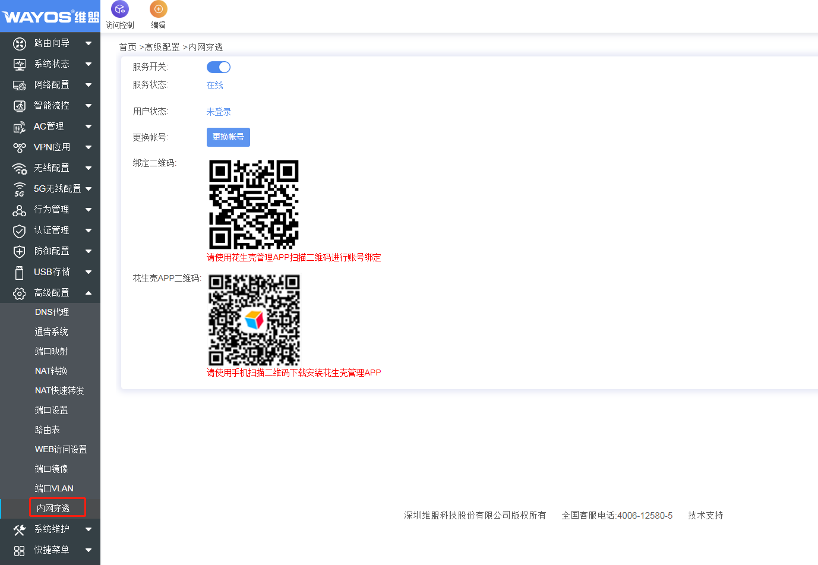Open 端口设置 submenu item
The image size is (818, 565).
tap(51, 410)
